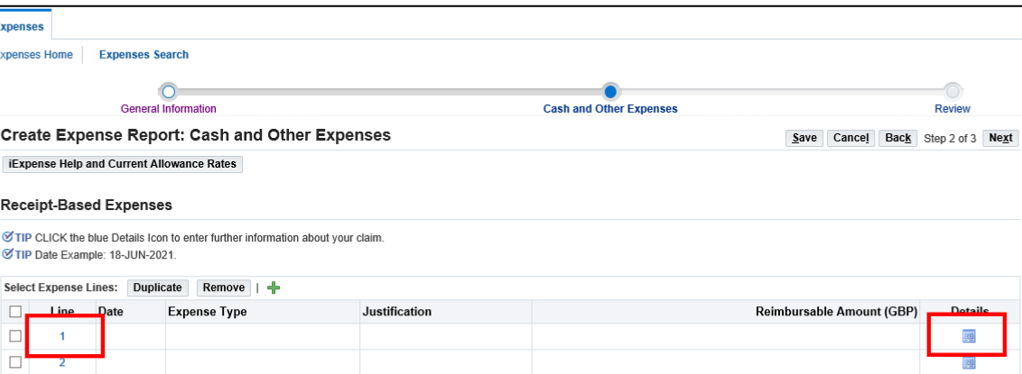This screenshot has width=1022, height=374.
Task: Open iExpense Help and Current Allowance Rates
Action: tap(123, 164)
